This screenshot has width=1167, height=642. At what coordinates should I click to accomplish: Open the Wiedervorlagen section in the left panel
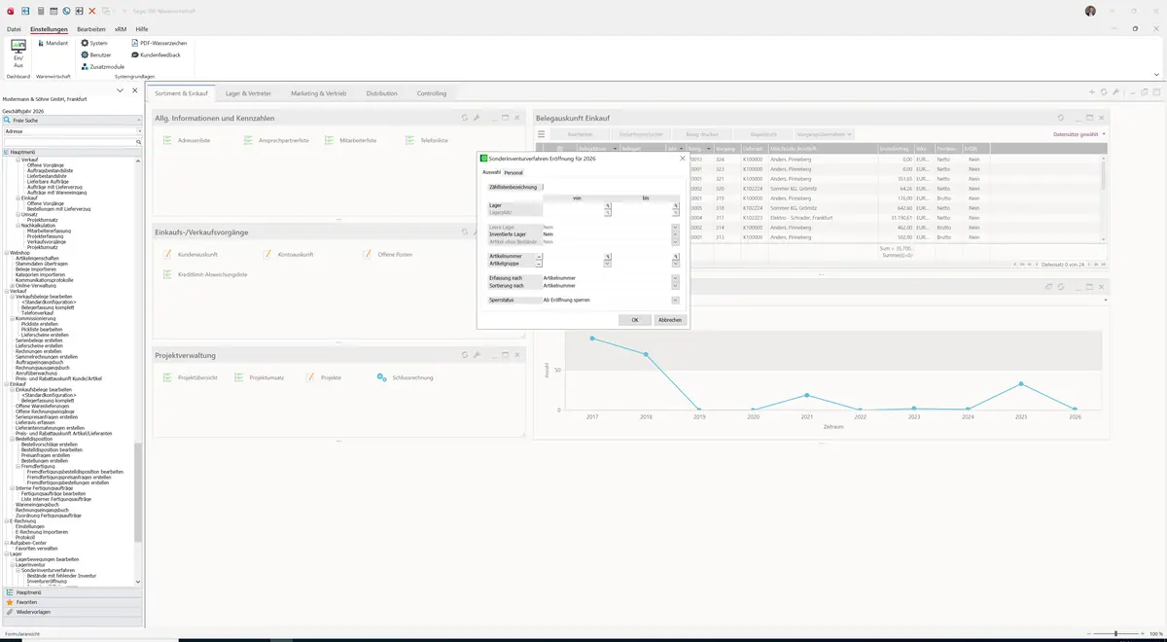point(70,612)
